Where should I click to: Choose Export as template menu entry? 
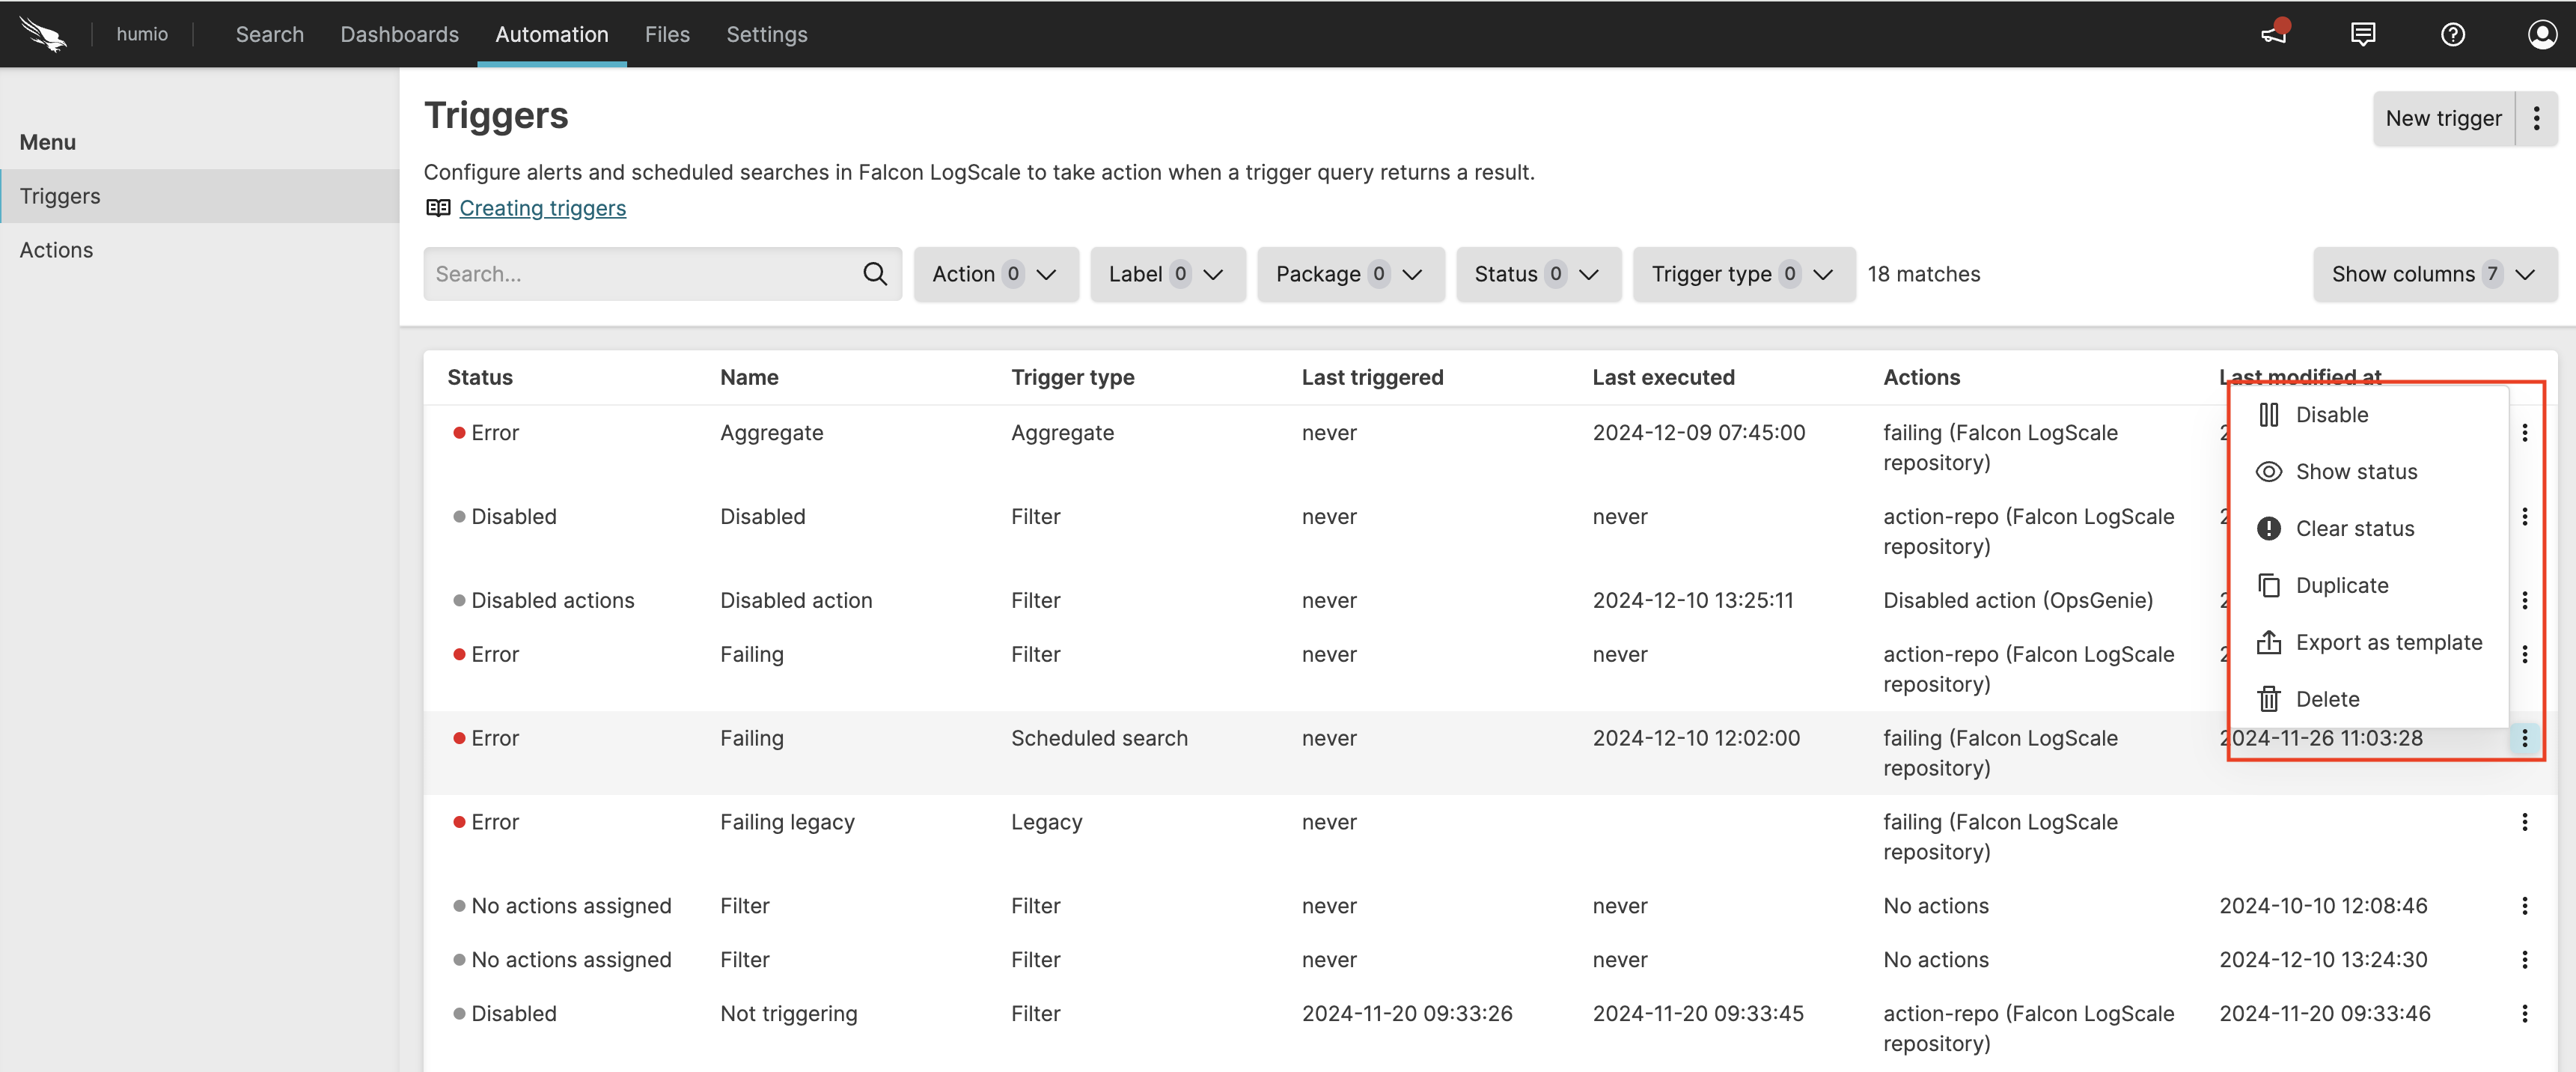(2388, 643)
